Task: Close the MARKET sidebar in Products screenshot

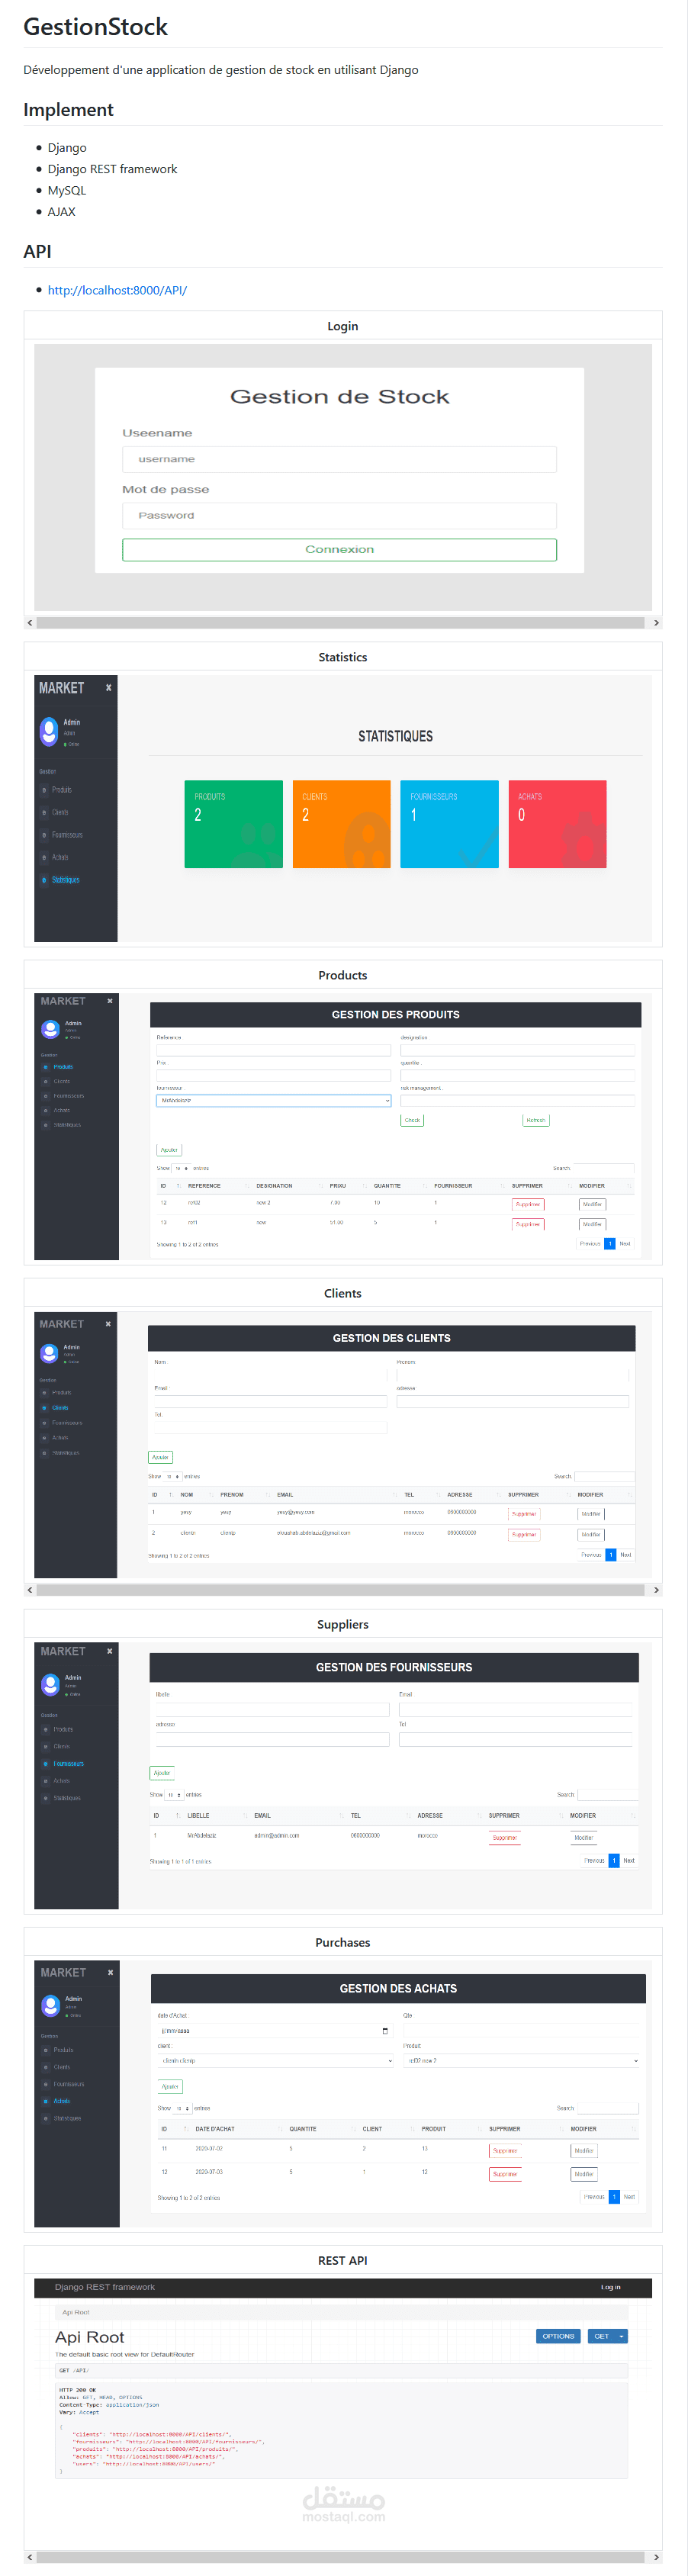Action: click(110, 1001)
